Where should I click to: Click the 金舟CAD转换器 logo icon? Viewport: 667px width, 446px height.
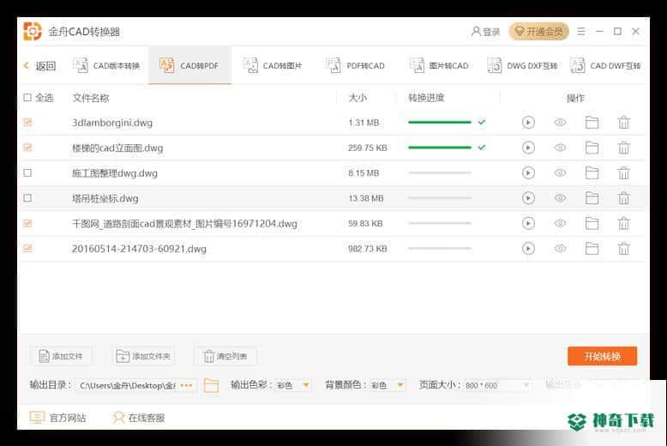point(33,32)
